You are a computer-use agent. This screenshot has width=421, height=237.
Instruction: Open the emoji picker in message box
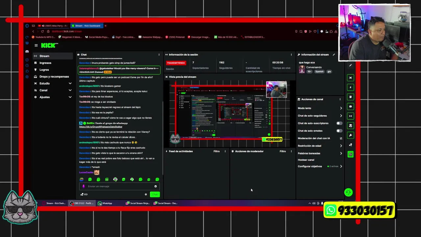(x=156, y=186)
